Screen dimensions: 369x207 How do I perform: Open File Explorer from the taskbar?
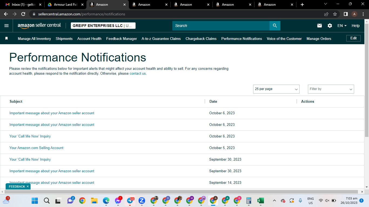(94, 201)
